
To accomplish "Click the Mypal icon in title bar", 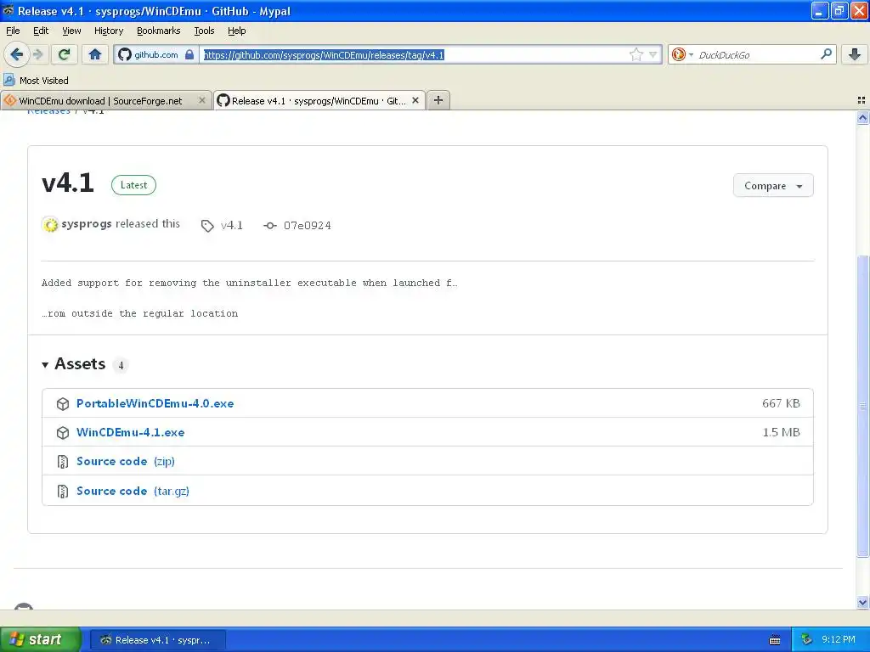I will 8,10.
